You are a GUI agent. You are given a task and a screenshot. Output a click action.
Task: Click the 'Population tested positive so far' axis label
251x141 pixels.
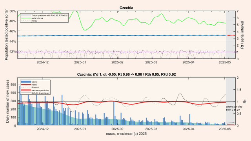coord(6,35)
